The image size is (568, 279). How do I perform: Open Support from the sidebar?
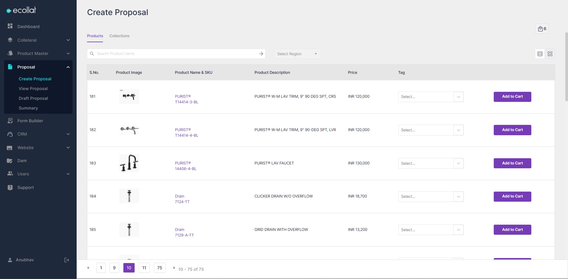pyautogui.click(x=25, y=187)
